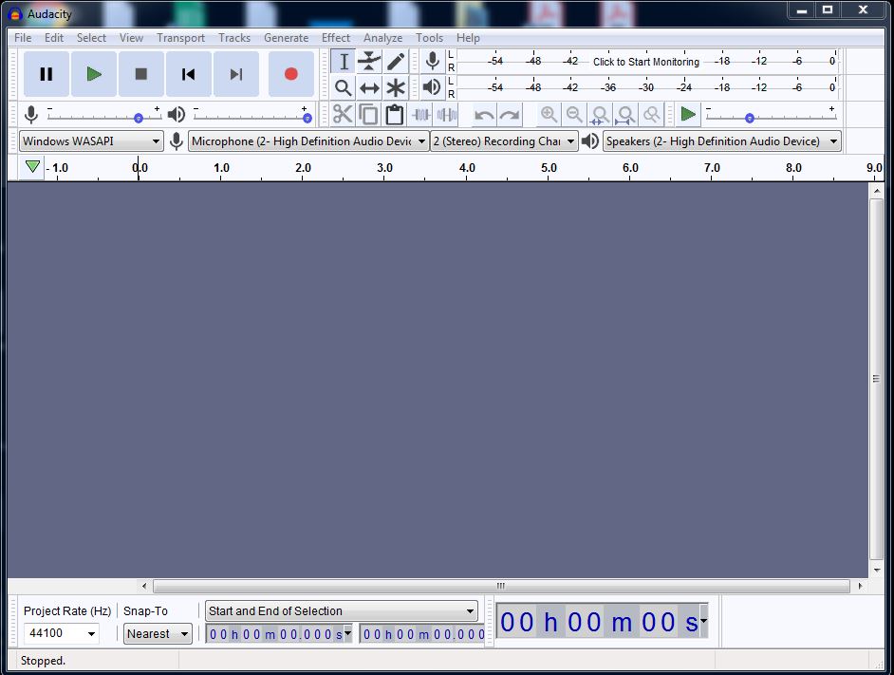Click the Zoom In magnifier icon
This screenshot has width=894, height=675.
click(549, 115)
